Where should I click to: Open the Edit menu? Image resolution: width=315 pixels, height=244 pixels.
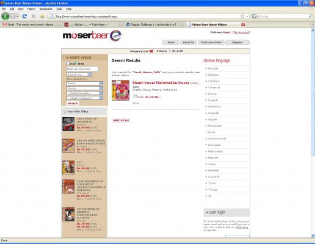pyautogui.click(x=12, y=9)
